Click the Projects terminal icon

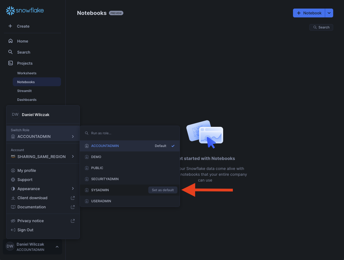11,63
